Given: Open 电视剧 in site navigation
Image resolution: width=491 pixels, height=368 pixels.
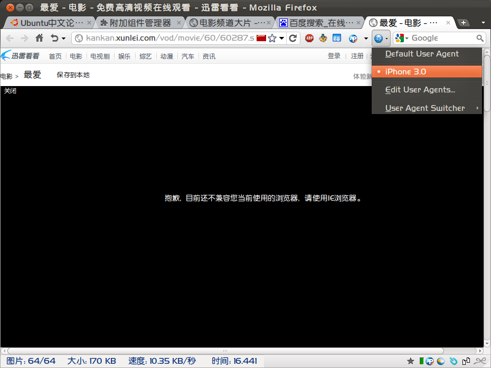Looking at the screenshot, I should pos(100,56).
